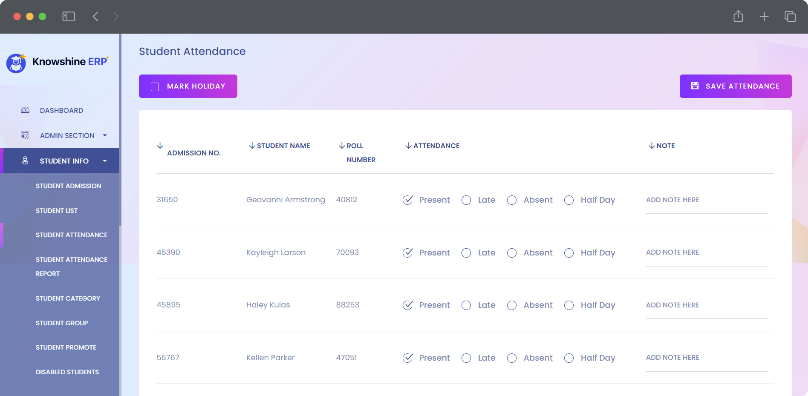
Task: Click roll number 70093
Action: click(347, 253)
